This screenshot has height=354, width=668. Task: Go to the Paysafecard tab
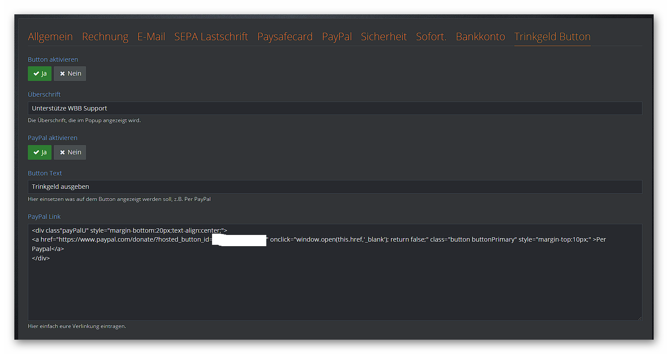coord(285,37)
